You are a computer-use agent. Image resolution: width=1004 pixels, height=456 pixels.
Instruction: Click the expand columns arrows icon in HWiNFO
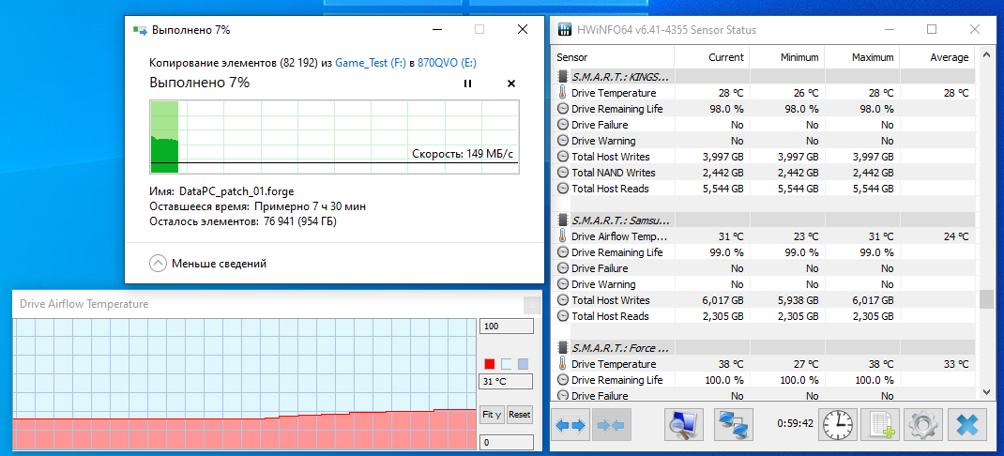(570, 425)
